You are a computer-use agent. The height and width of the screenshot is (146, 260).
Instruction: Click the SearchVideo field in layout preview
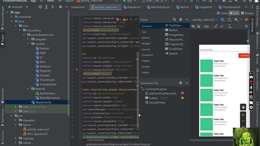tap(224, 50)
